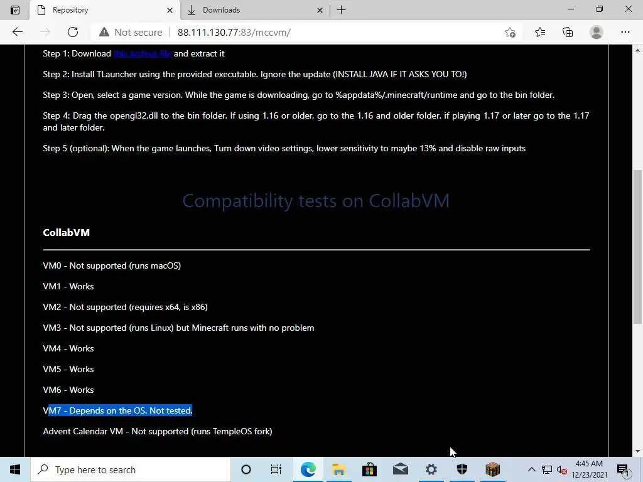This screenshot has height=482, width=643.
Task: Open the Minecraft launcher taskbar icon
Action: click(492, 469)
